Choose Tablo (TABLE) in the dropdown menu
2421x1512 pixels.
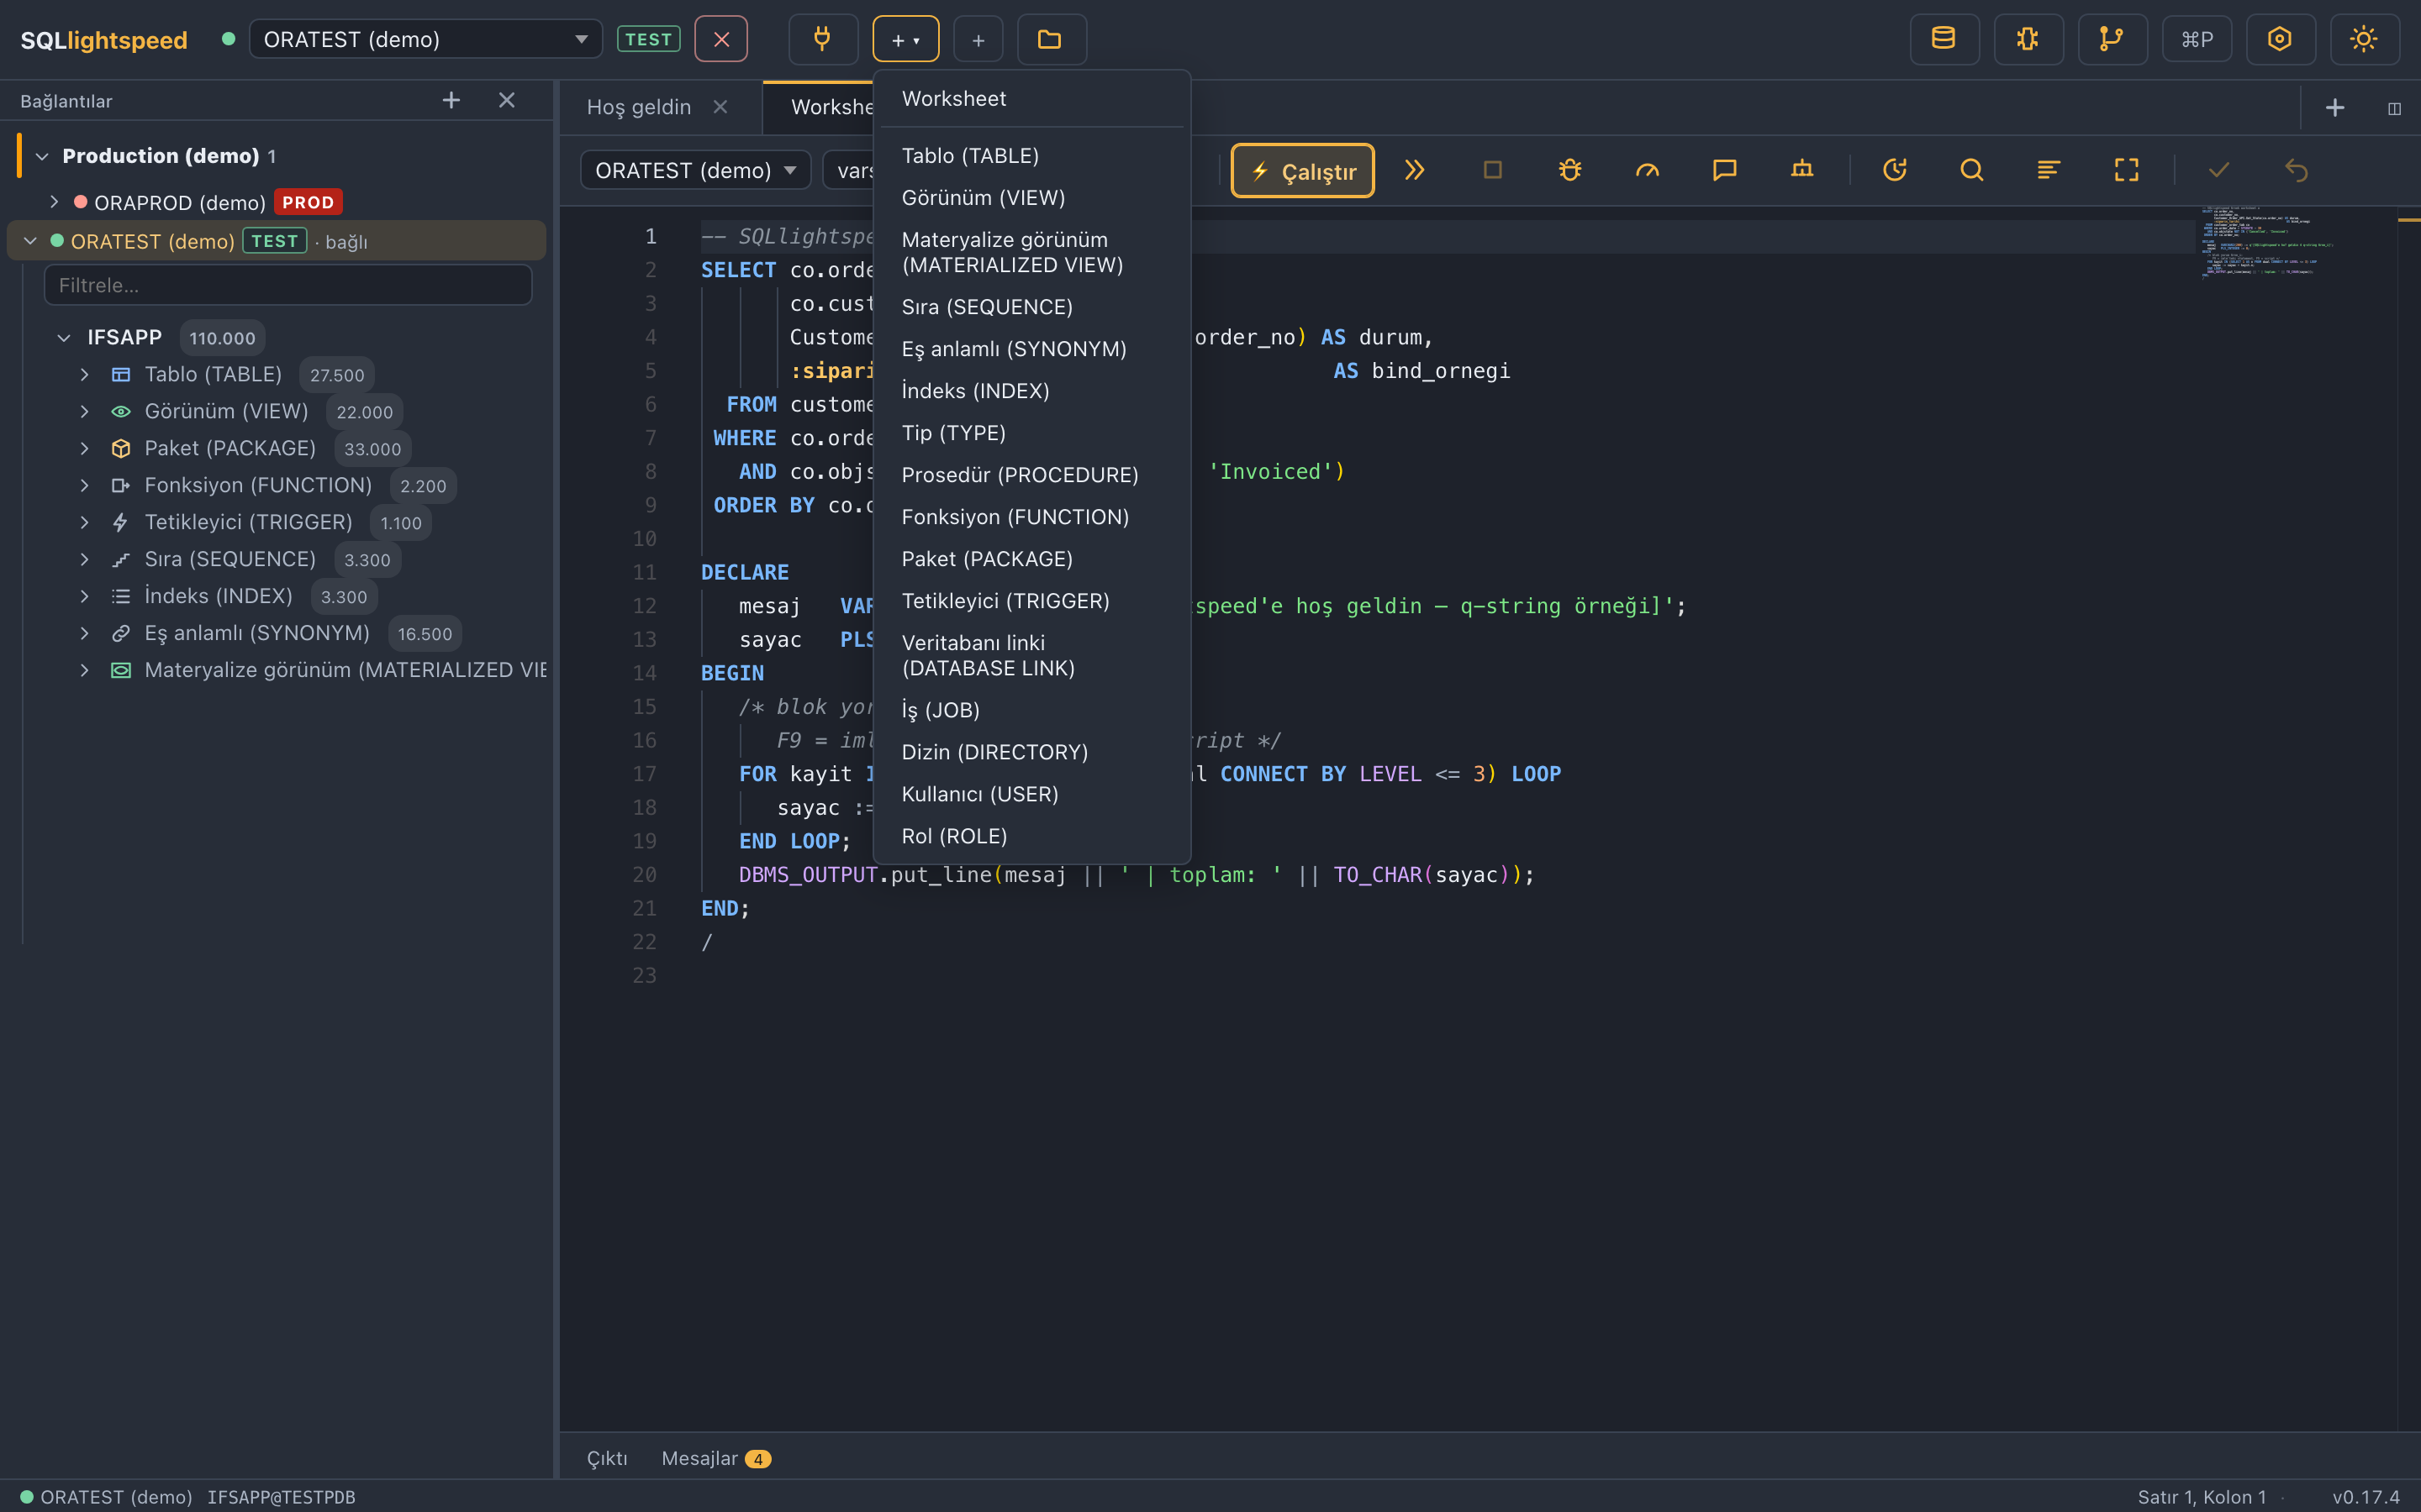1031,156
